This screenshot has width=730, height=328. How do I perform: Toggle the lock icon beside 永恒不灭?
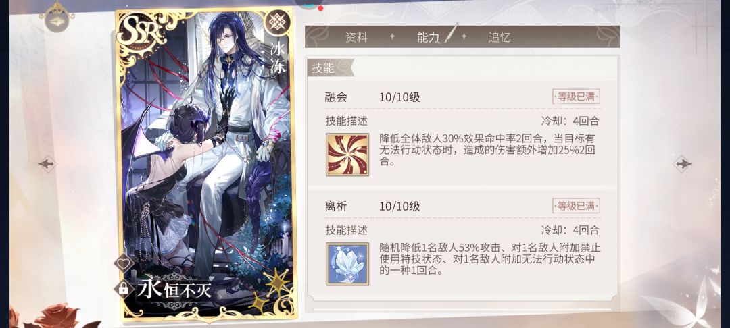(124, 289)
